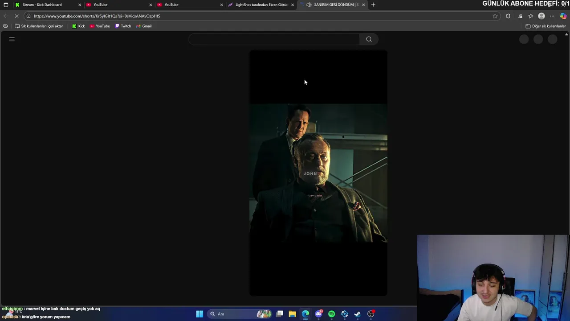Image resolution: width=570 pixels, height=321 pixels.
Task: Open Discord from the taskbar
Action: point(318,314)
